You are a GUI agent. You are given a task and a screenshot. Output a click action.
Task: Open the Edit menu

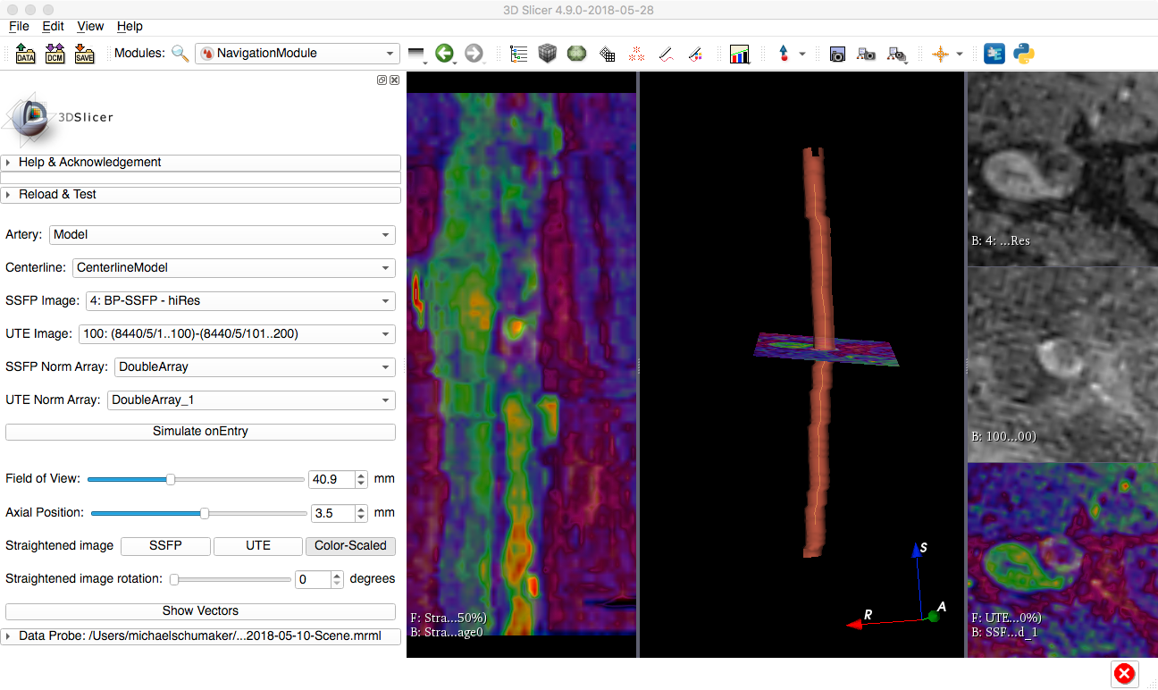[53, 27]
